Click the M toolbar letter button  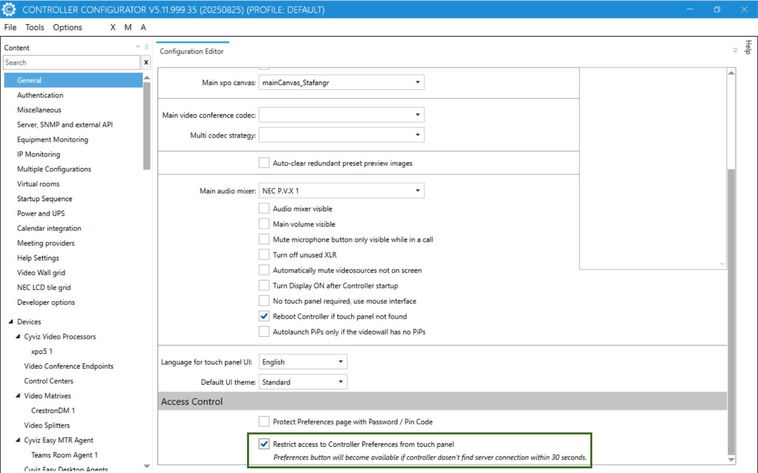tap(128, 27)
